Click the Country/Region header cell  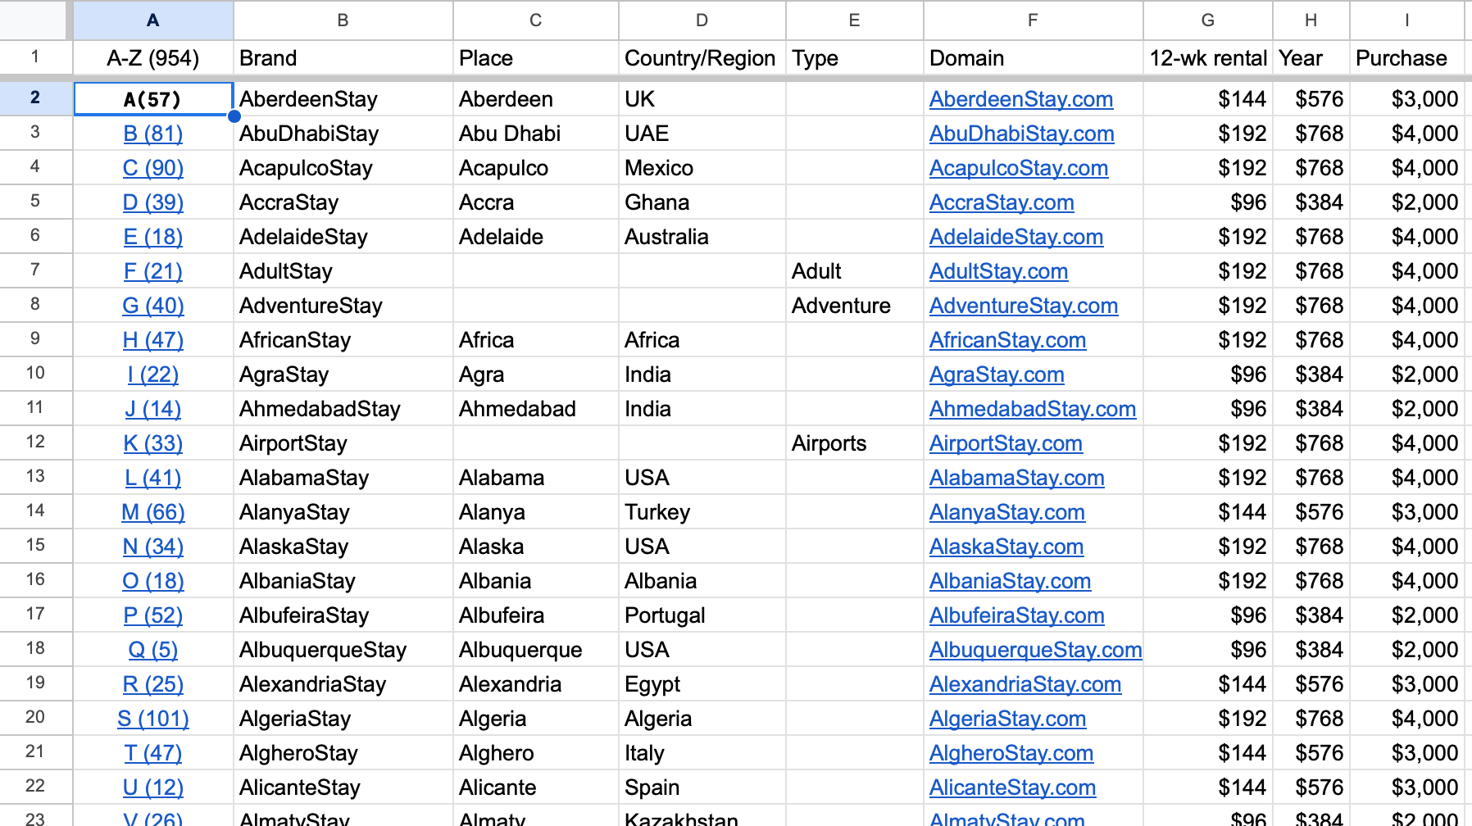click(702, 58)
